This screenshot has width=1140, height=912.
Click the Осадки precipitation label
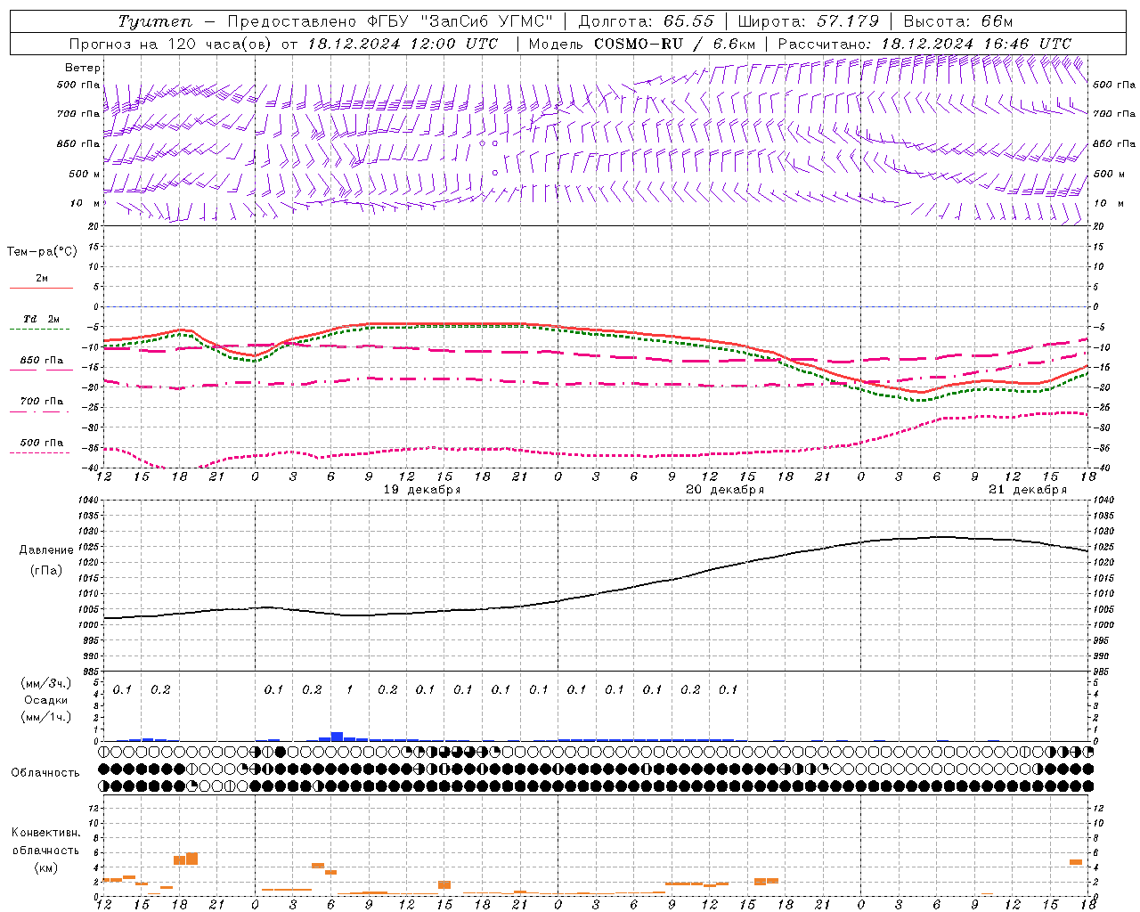point(46,700)
